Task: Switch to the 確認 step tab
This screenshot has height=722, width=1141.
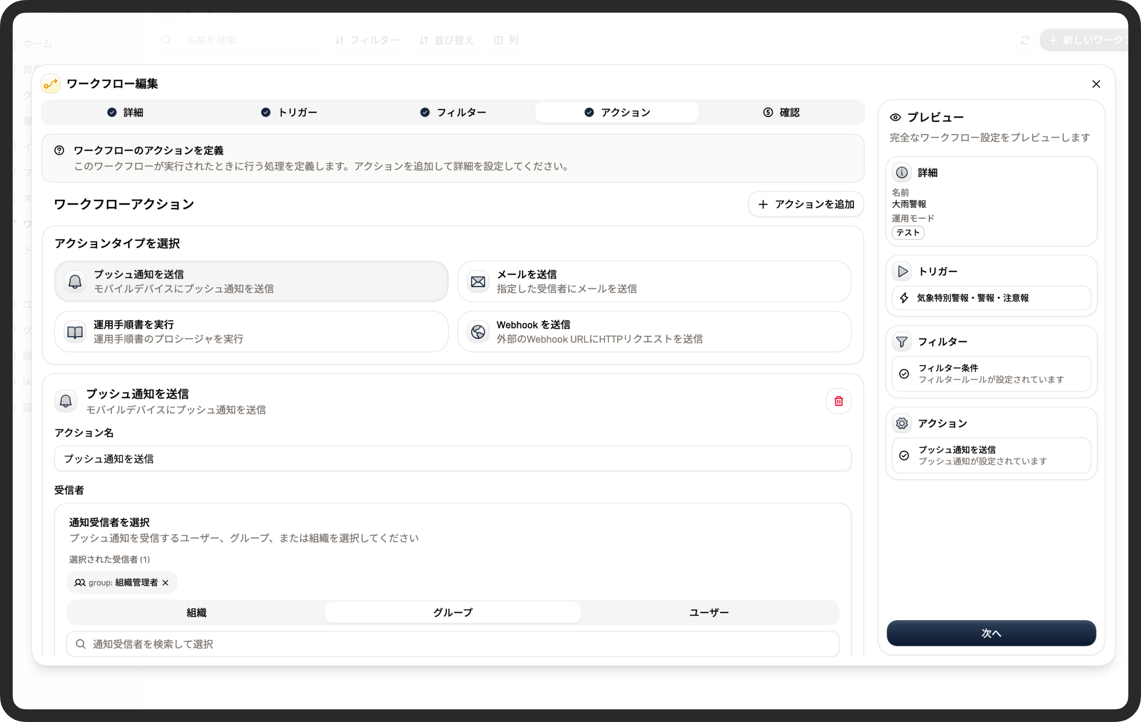Action: point(781,112)
